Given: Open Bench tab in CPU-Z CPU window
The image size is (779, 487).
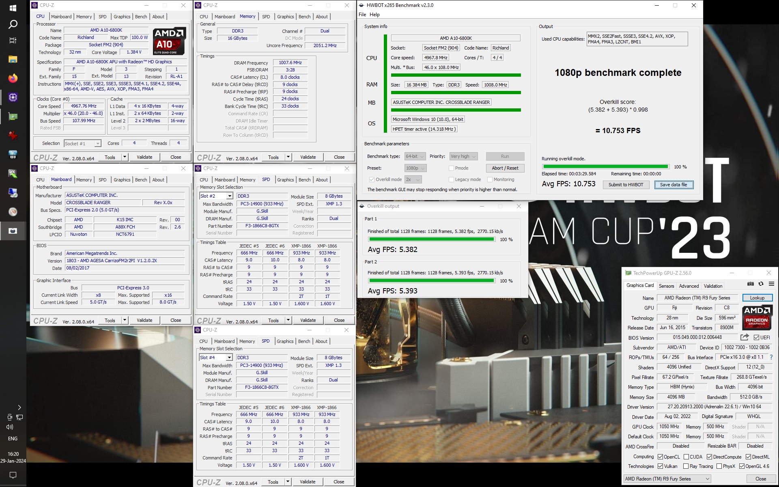Looking at the screenshot, I should click(141, 17).
